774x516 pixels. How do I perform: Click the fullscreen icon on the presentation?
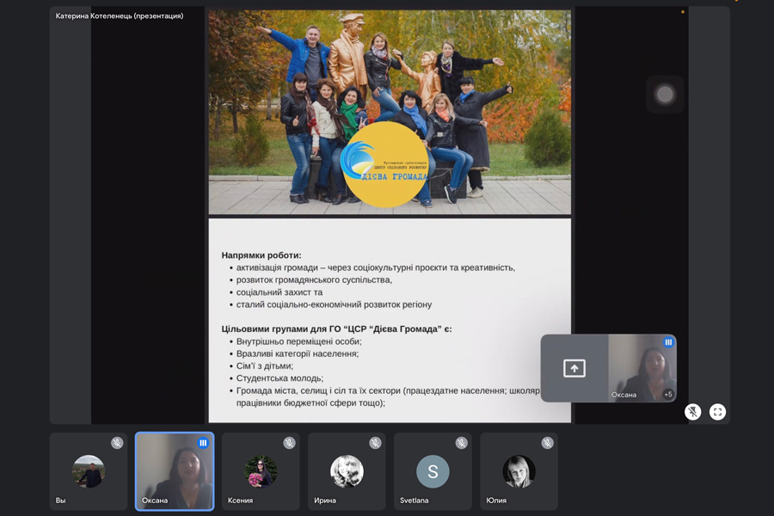(717, 412)
